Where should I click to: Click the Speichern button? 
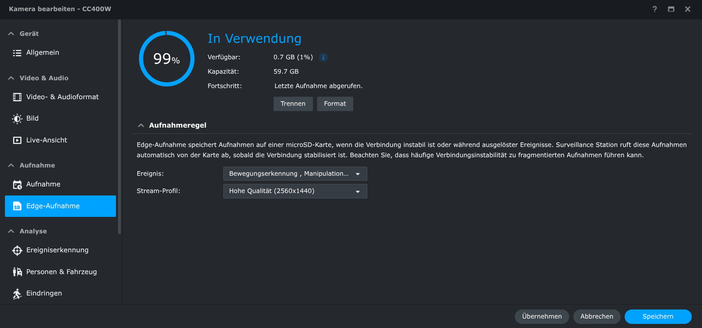point(658,316)
